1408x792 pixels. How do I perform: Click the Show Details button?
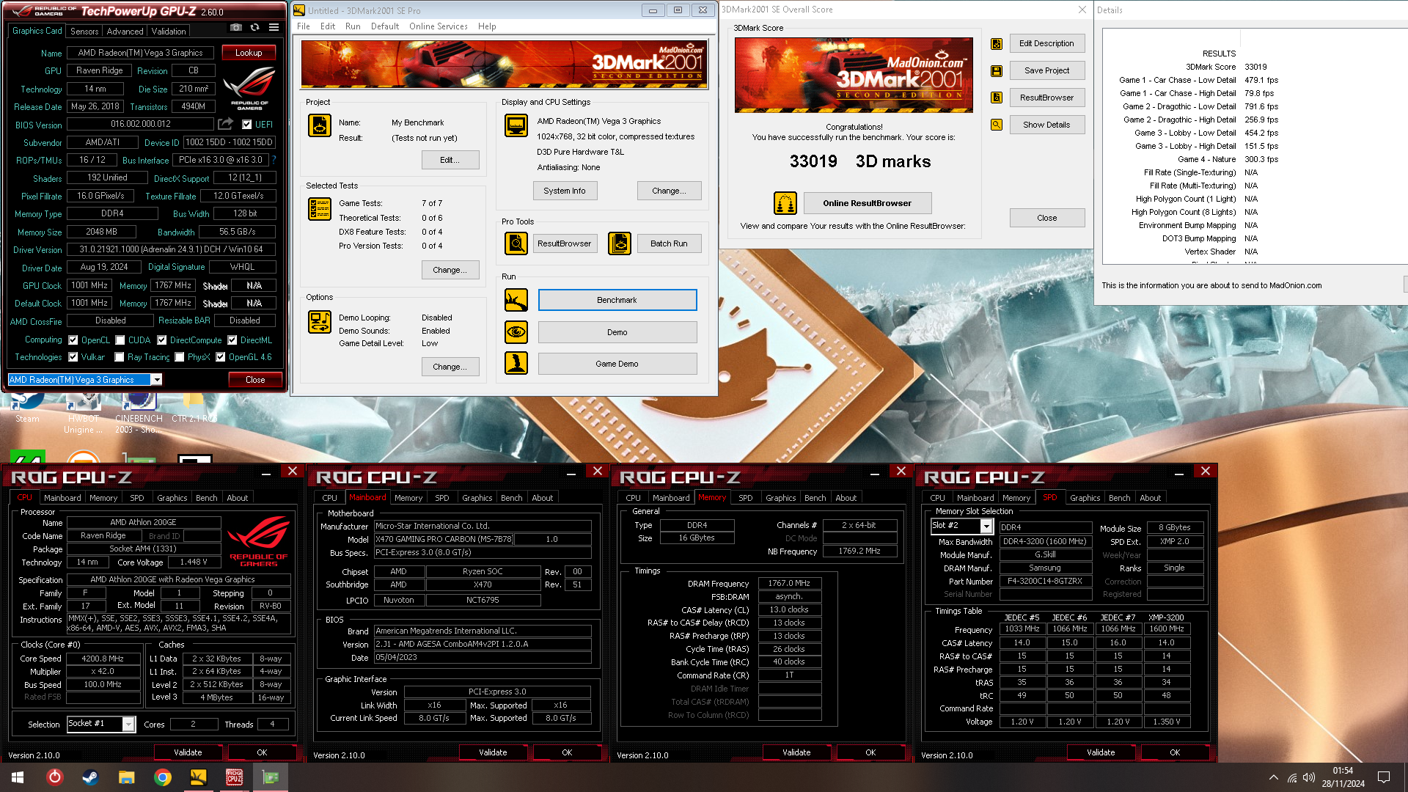(1046, 125)
